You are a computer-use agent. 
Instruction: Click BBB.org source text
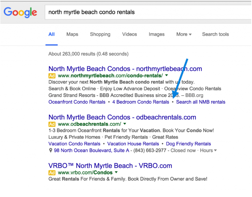[194, 95]
